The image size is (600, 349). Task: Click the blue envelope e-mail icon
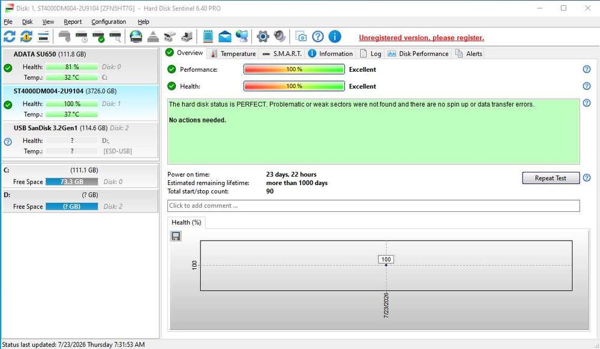coord(224,37)
